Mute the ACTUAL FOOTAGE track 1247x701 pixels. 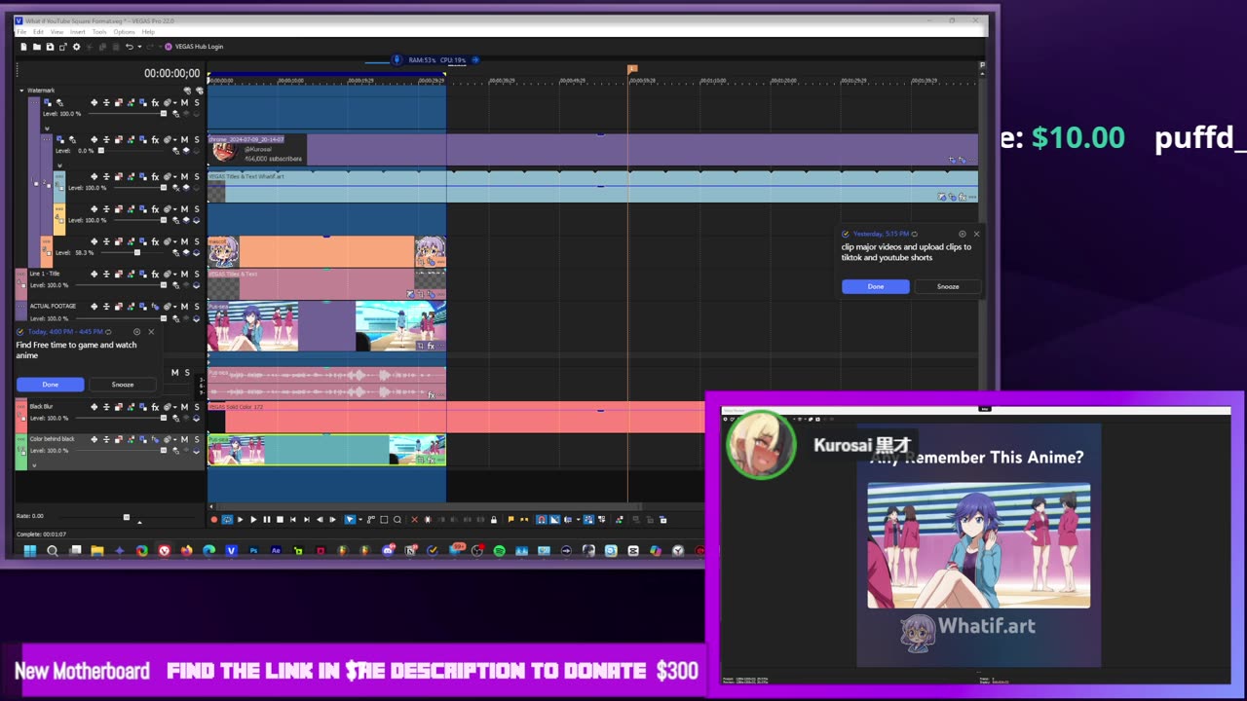tap(184, 306)
